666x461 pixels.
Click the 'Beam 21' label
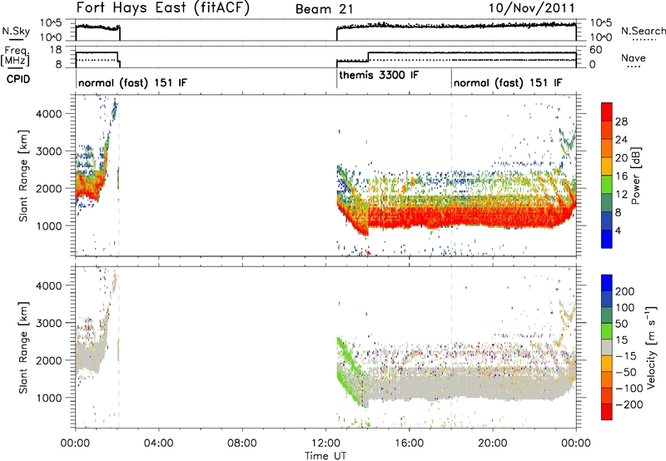(x=324, y=9)
